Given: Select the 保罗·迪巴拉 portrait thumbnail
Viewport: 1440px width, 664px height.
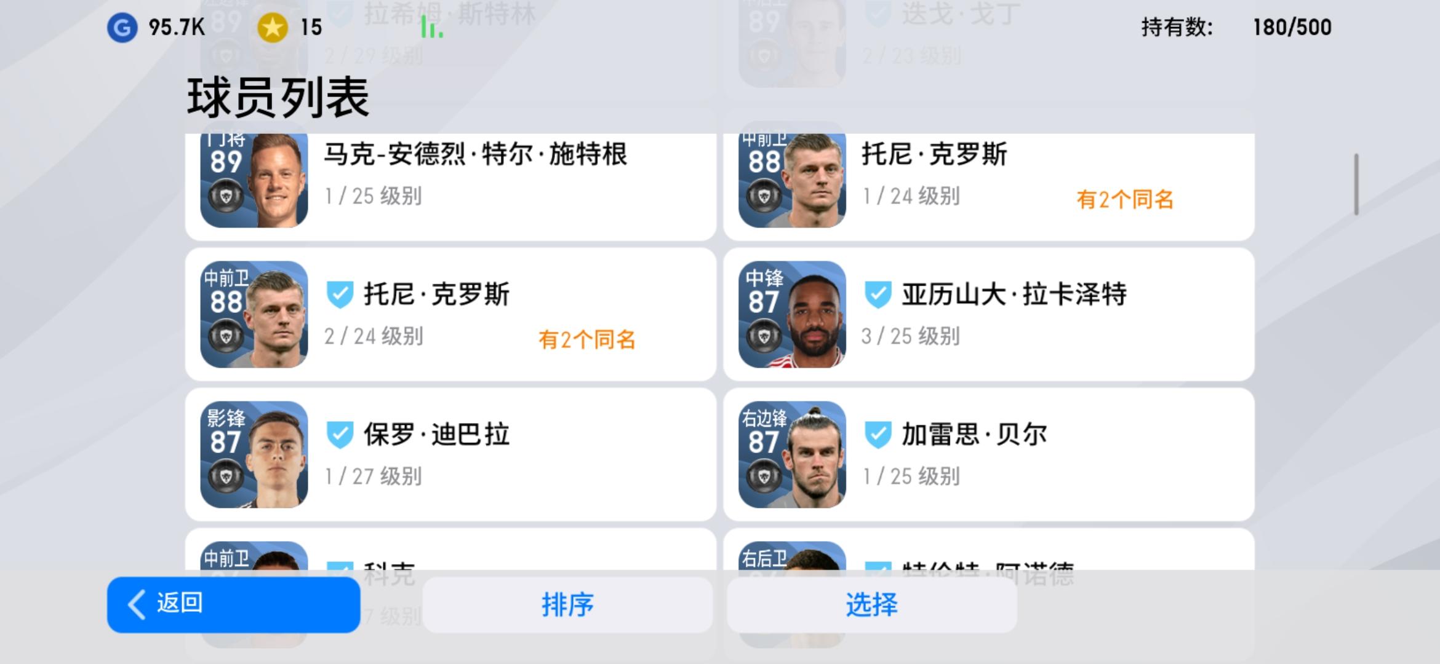Looking at the screenshot, I should (x=254, y=454).
